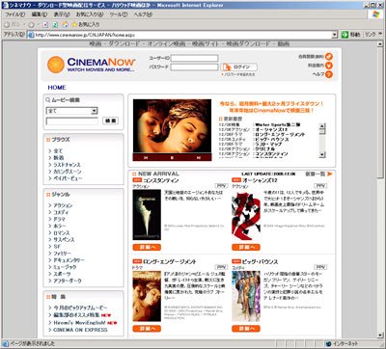Image resolution: width=386 pixels, height=349 pixels.
Task: Click previous-track control under featured image
Action: point(146,157)
